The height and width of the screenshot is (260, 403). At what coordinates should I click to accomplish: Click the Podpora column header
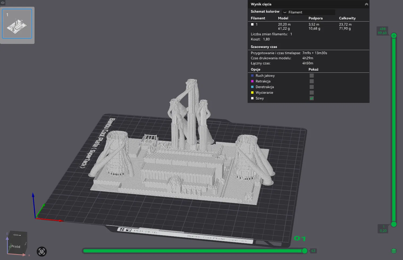point(316,18)
